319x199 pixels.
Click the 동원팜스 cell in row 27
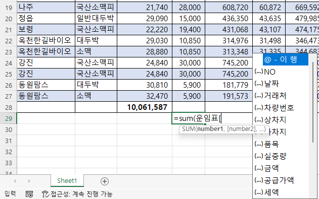tap(46, 96)
